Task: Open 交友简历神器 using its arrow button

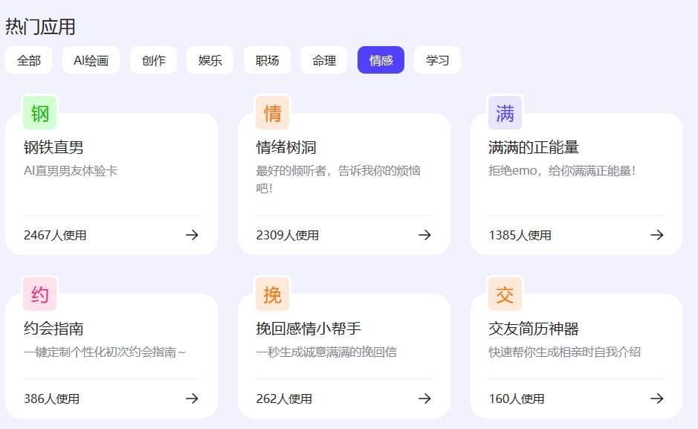Action: (657, 398)
